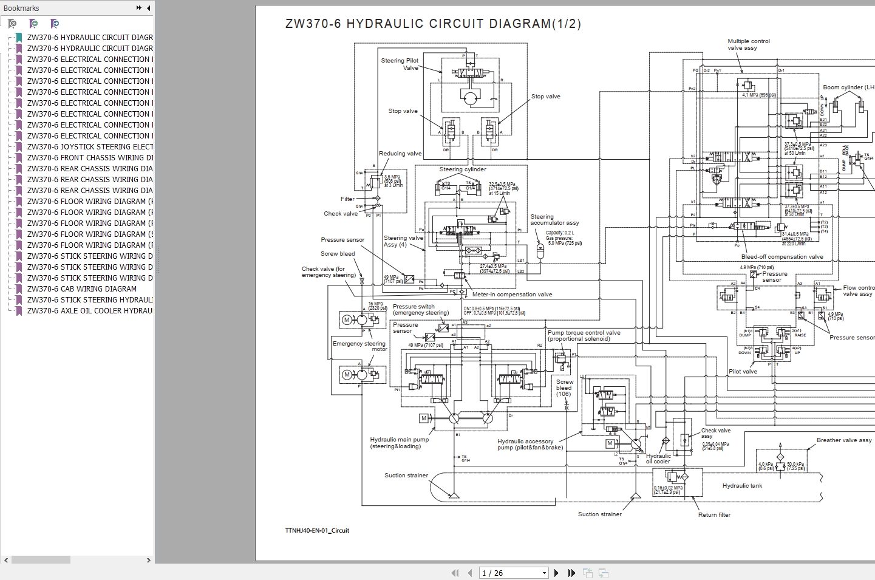Click the previous view icon
Viewport: 875px width, 580px height.
[588, 573]
